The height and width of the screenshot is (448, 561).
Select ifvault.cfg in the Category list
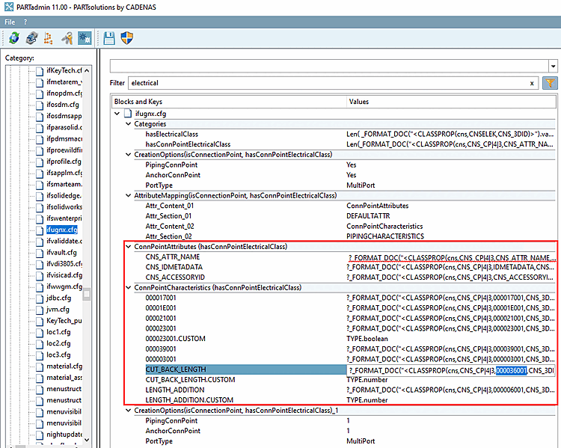[64, 252]
